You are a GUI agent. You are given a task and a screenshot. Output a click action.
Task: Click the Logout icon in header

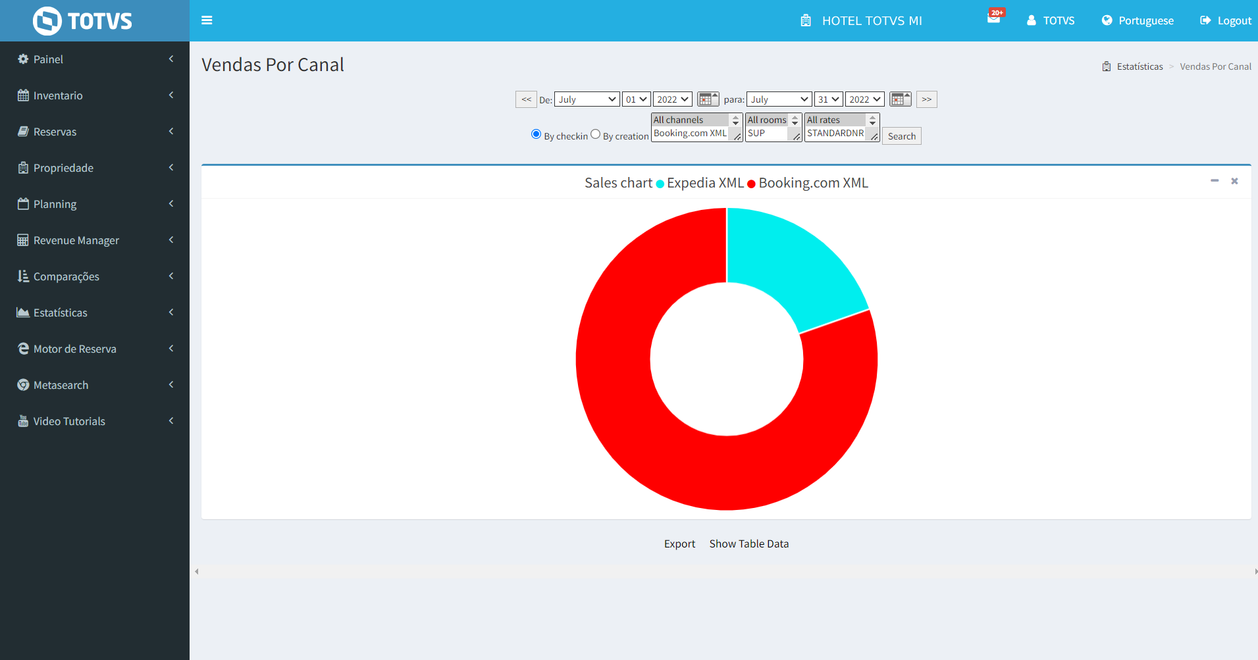tap(1205, 20)
